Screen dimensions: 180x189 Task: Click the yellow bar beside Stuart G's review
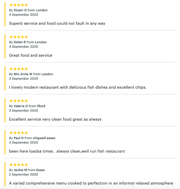(x=5, y=14)
